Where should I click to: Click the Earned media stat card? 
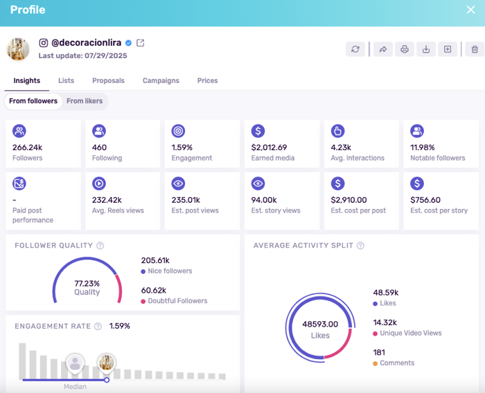click(x=282, y=143)
